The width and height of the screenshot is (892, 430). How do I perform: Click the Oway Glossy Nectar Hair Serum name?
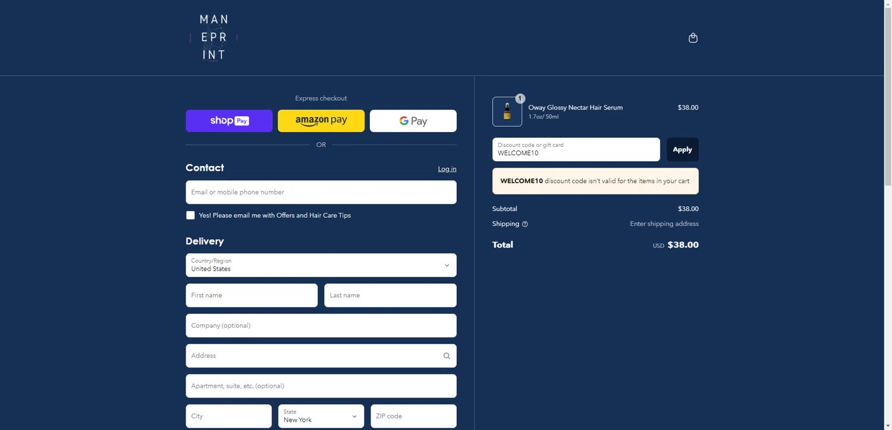click(x=576, y=108)
